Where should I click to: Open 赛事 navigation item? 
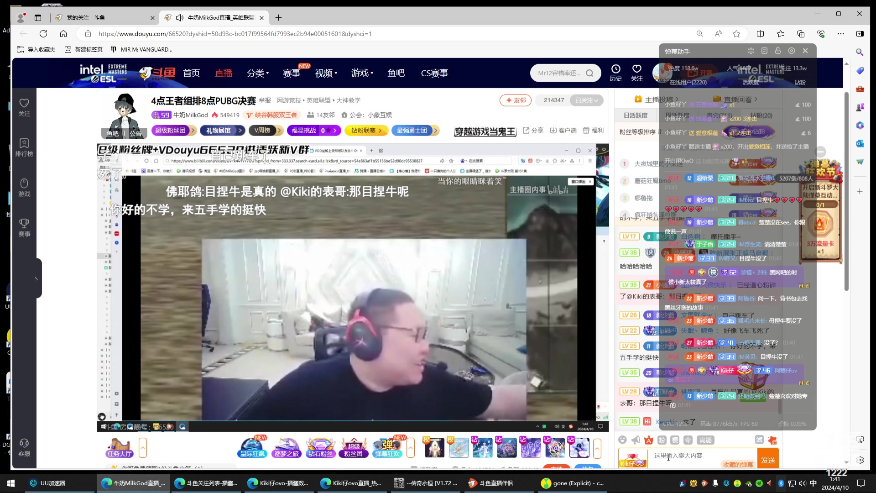pyautogui.click(x=292, y=73)
